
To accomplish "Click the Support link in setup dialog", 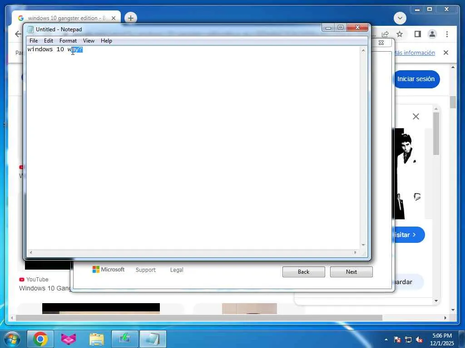I will [x=146, y=270].
